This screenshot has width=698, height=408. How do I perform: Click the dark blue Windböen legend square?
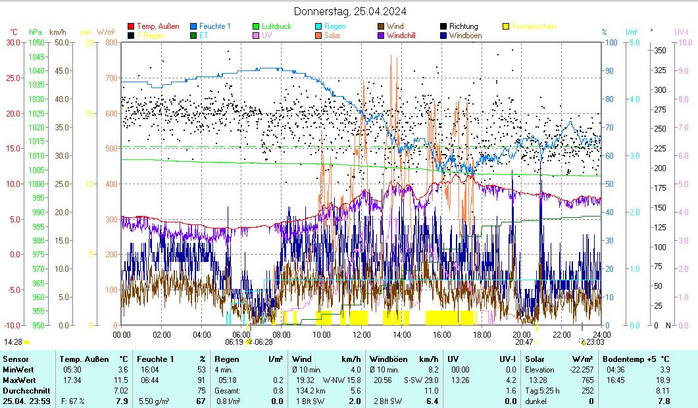coord(444,36)
